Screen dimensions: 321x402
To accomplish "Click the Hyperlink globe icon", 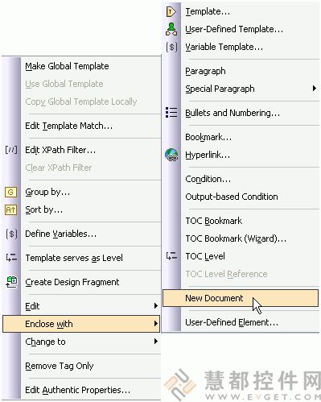I will (171, 155).
